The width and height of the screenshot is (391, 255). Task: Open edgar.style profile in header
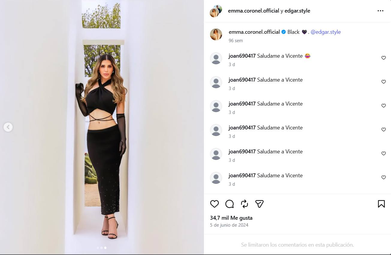pos(297,11)
